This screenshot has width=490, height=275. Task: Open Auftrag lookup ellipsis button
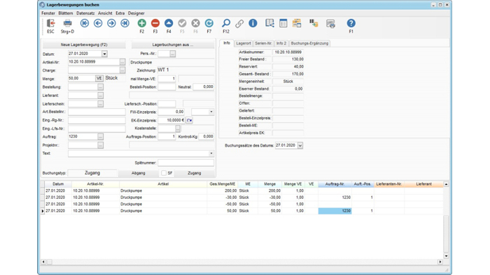pos(100,136)
